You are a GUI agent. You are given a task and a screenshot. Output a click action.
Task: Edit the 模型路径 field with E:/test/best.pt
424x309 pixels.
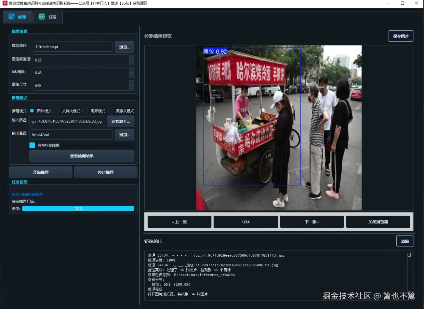(x=73, y=47)
